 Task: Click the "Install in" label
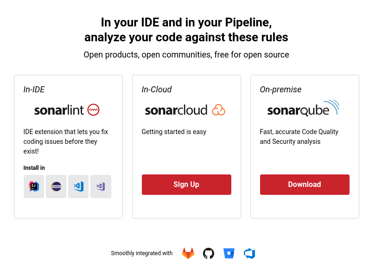[34, 168]
